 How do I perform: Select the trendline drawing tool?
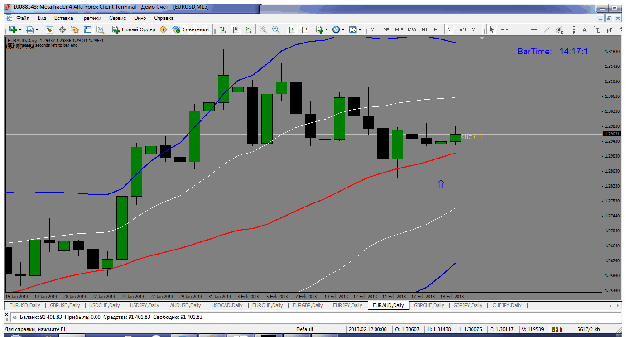coord(547,29)
